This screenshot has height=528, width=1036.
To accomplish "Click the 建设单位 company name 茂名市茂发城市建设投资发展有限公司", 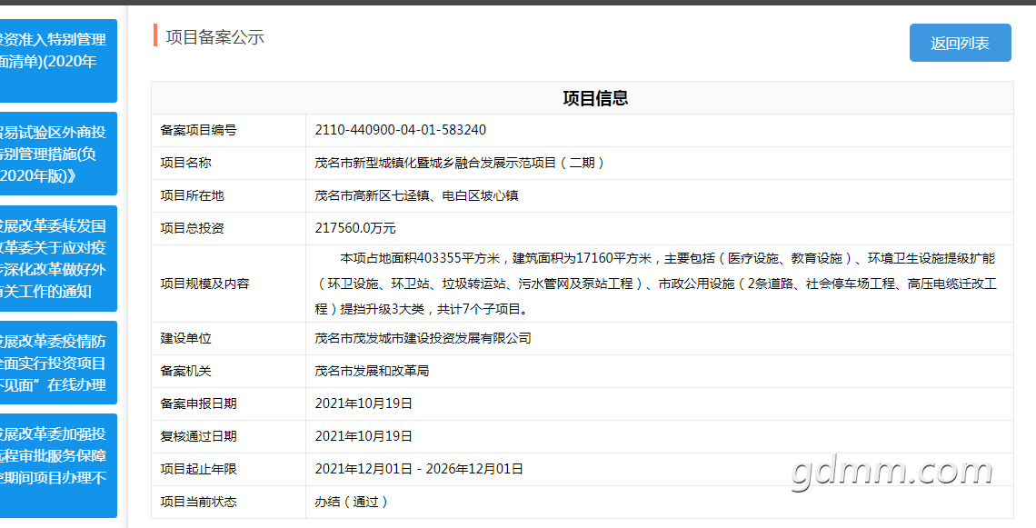I will pos(423,338).
